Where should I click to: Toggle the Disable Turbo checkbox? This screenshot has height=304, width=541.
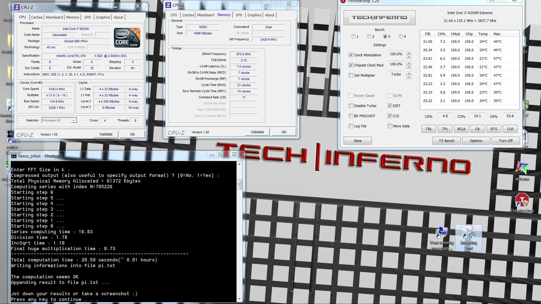click(351, 106)
